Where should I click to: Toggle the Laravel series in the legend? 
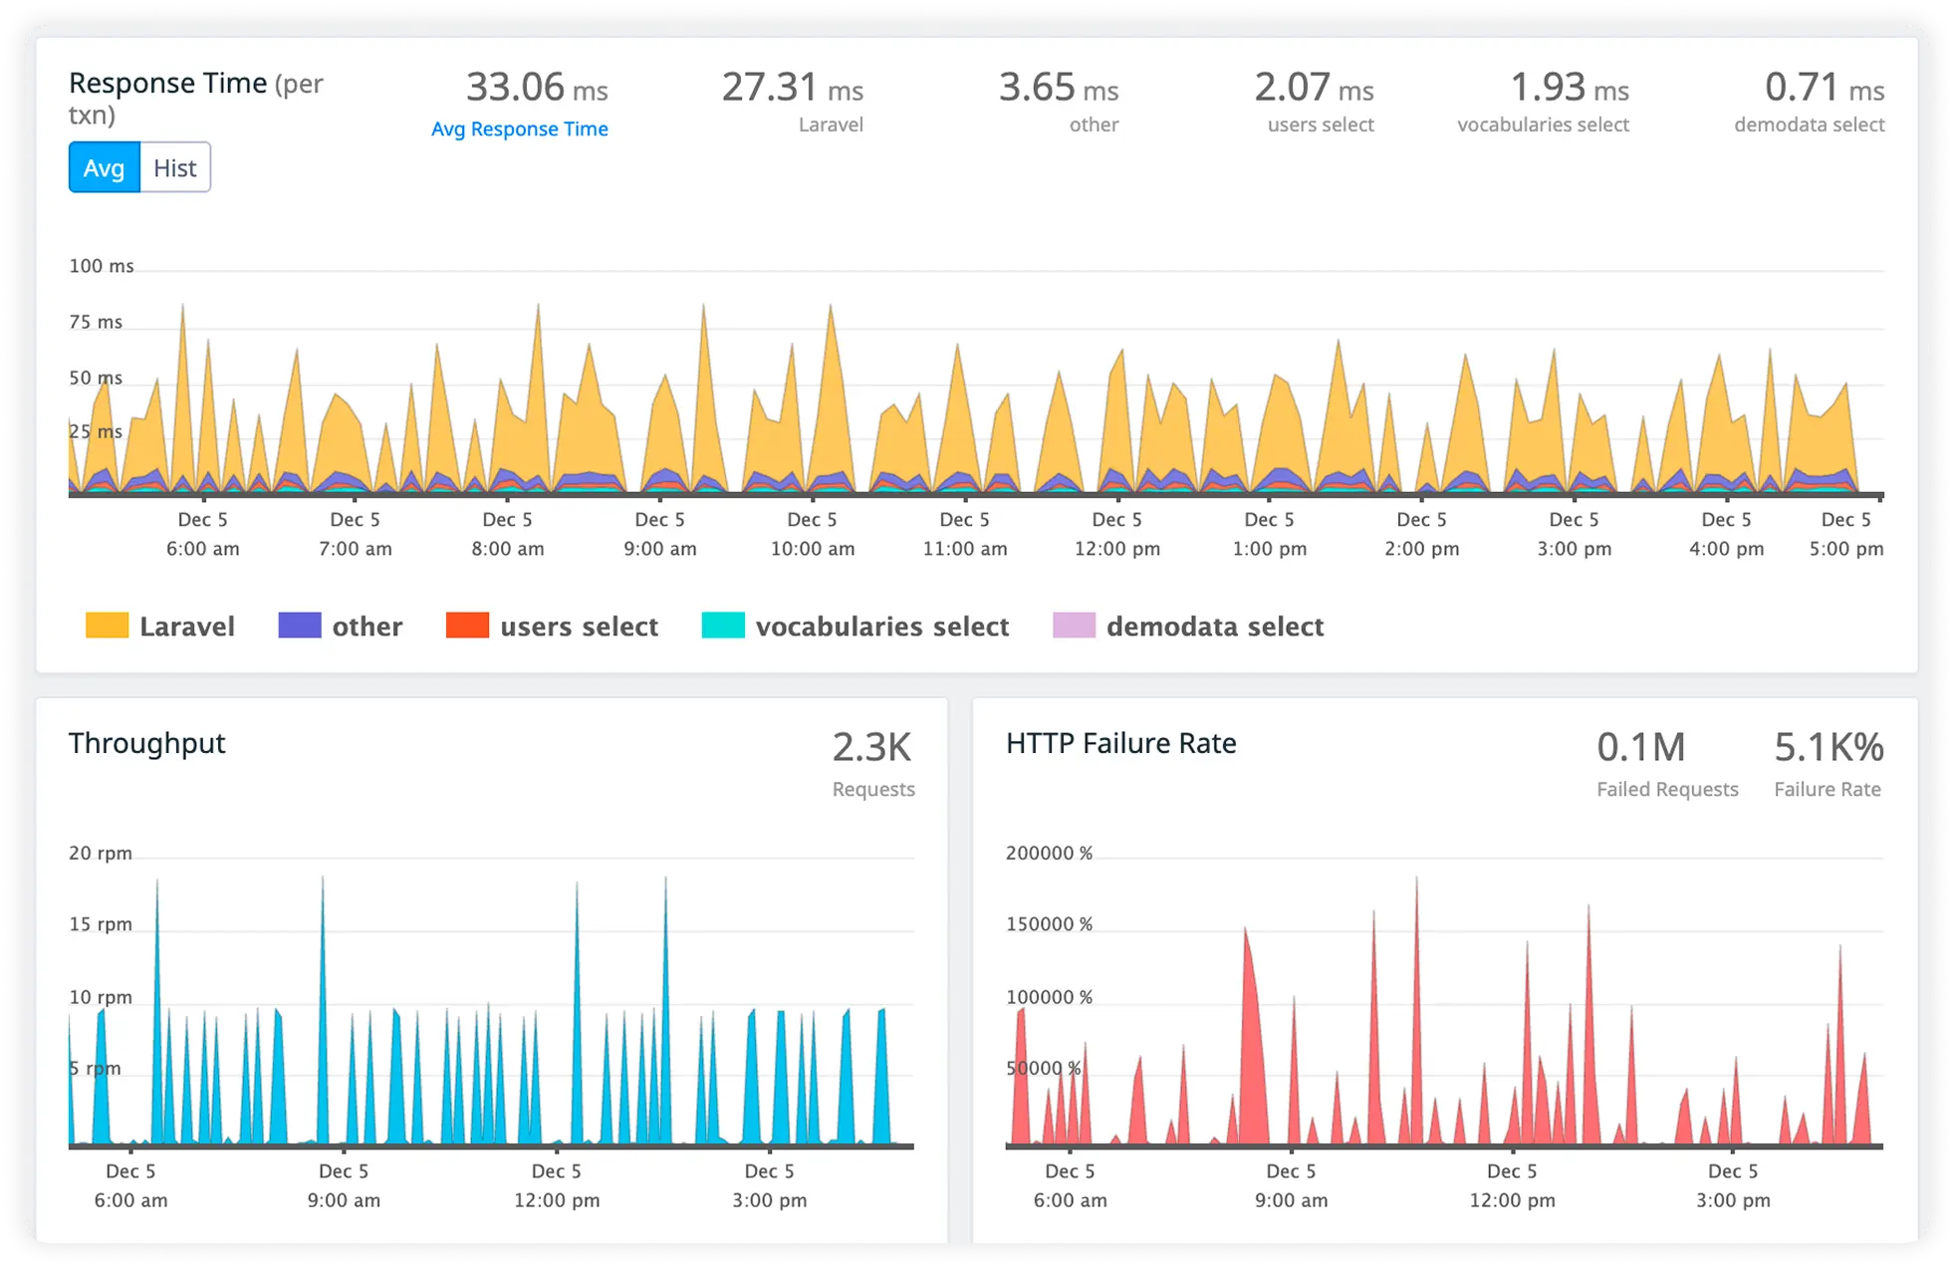(187, 626)
